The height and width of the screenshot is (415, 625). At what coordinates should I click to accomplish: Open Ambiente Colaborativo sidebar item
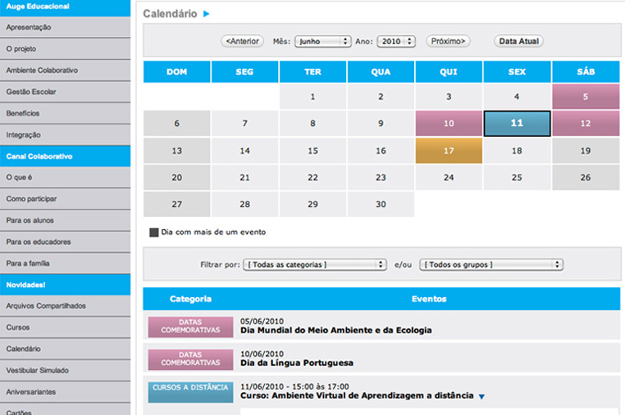click(42, 70)
